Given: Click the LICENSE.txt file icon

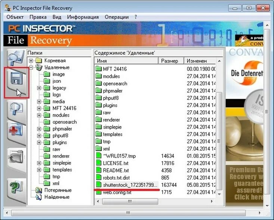Looking at the screenshot, I should [x=99, y=163].
